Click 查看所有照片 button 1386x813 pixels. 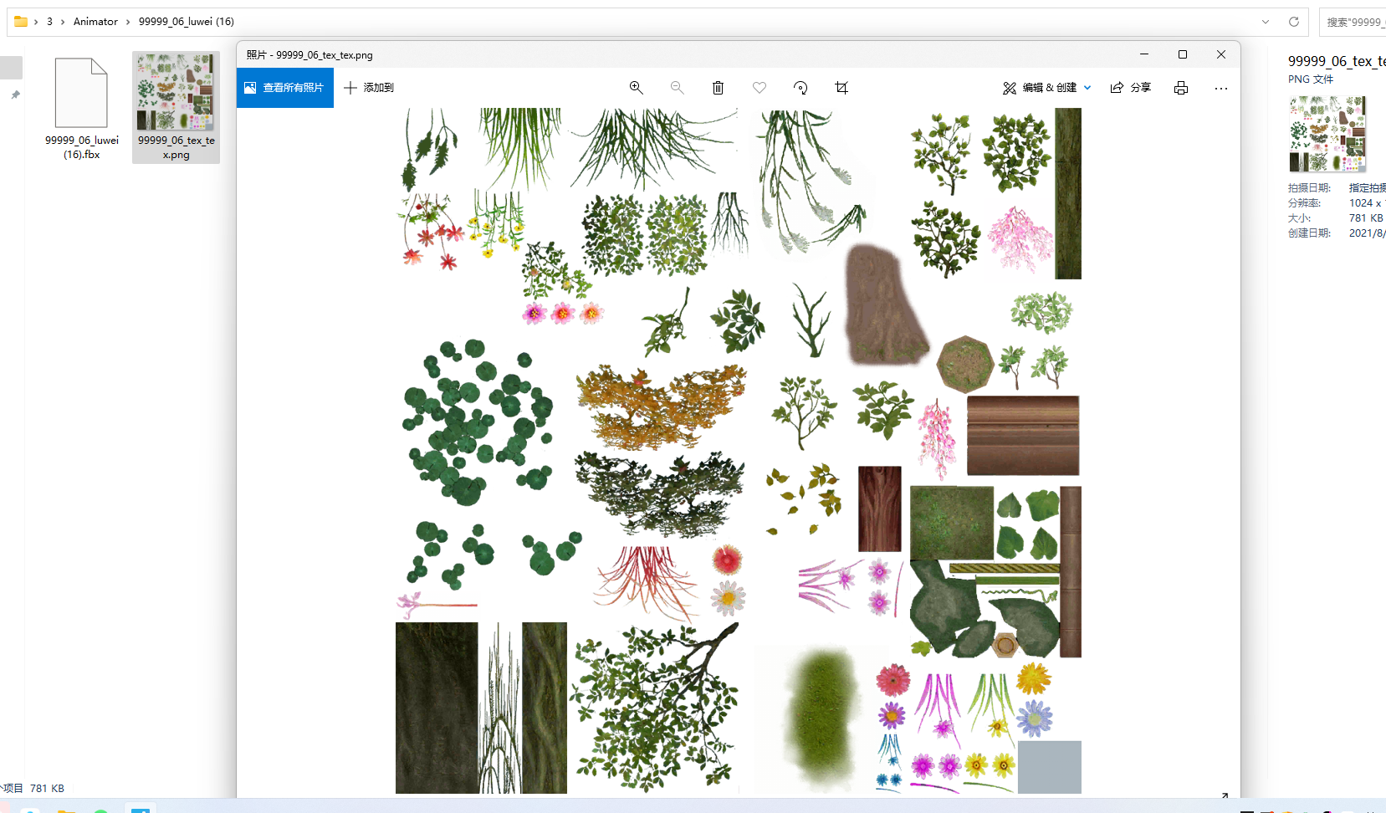[x=285, y=88]
